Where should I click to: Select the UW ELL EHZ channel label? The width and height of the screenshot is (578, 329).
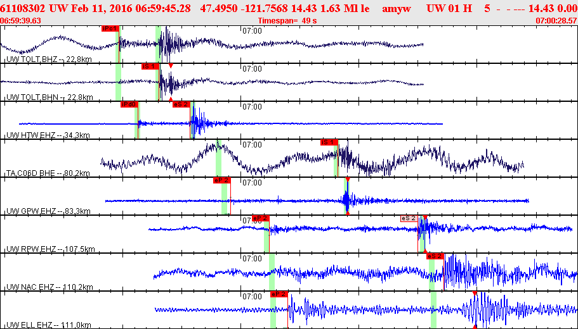(49, 325)
